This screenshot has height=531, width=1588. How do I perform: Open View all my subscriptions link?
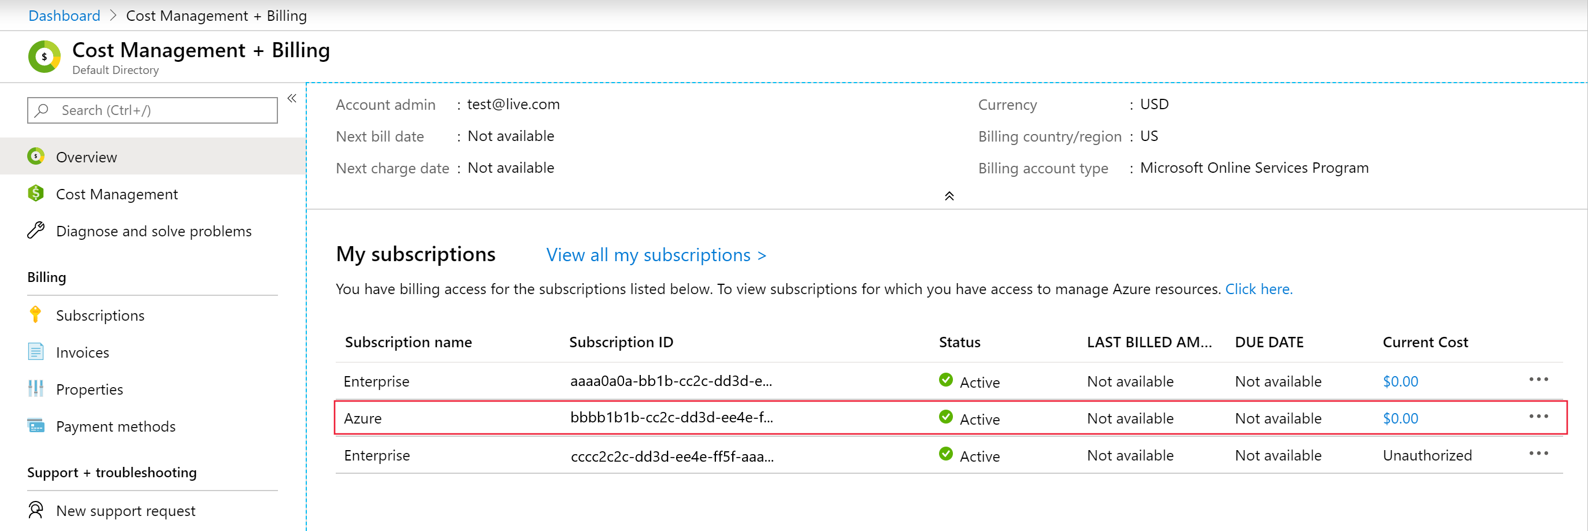pos(656,255)
